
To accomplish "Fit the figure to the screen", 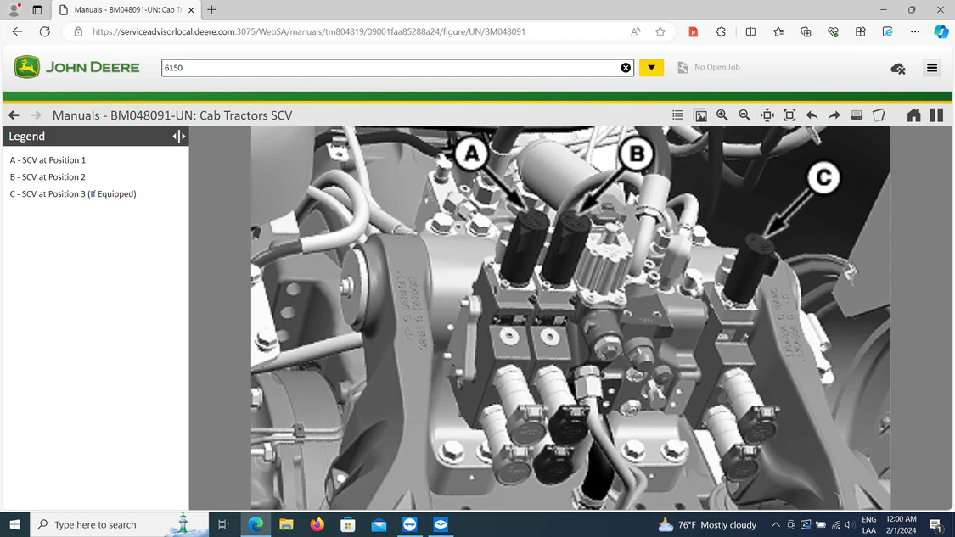I will 789,115.
